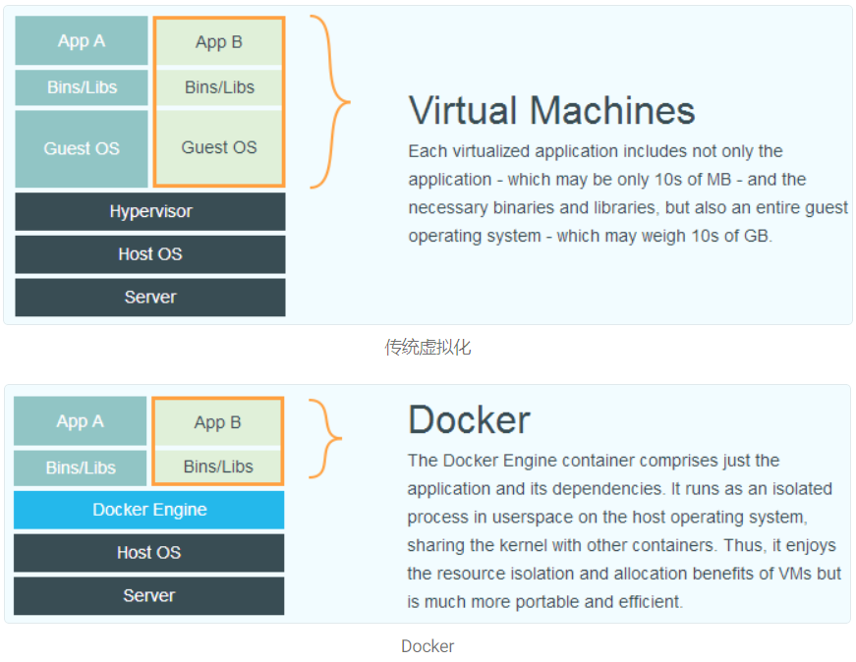Click the teal Guest OS block

(82, 148)
